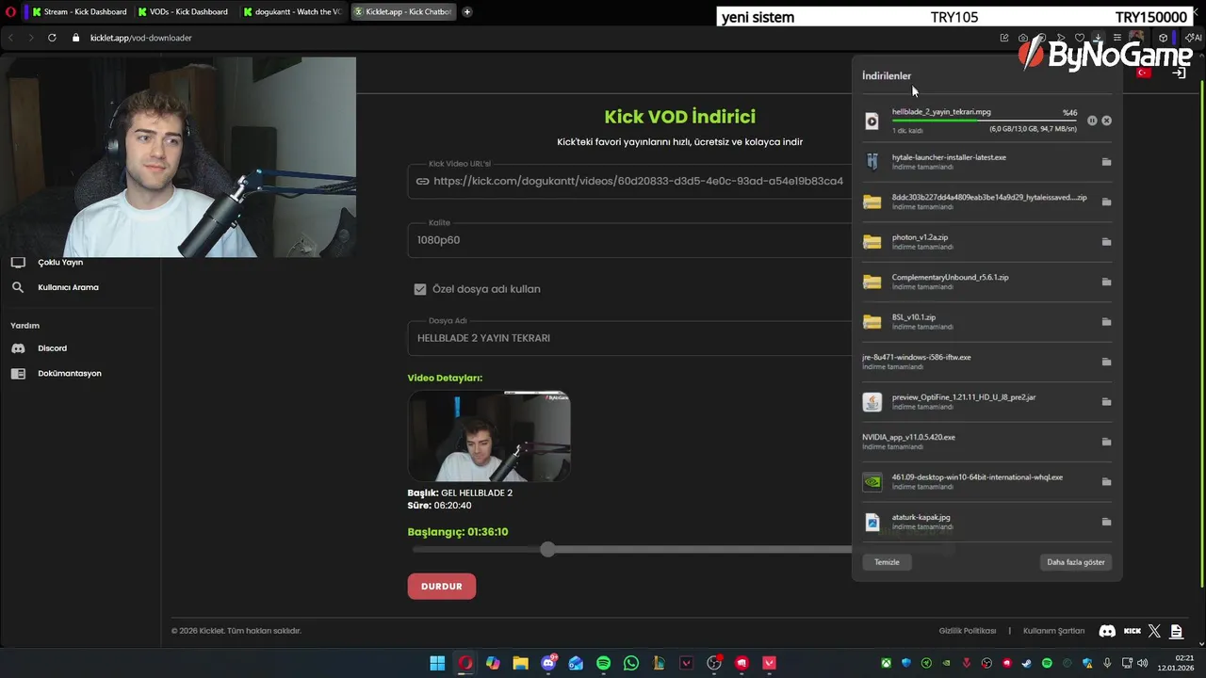Viewport: 1206px width, 678px height.
Task: Open Gizlilik Politikası link
Action: (968, 631)
